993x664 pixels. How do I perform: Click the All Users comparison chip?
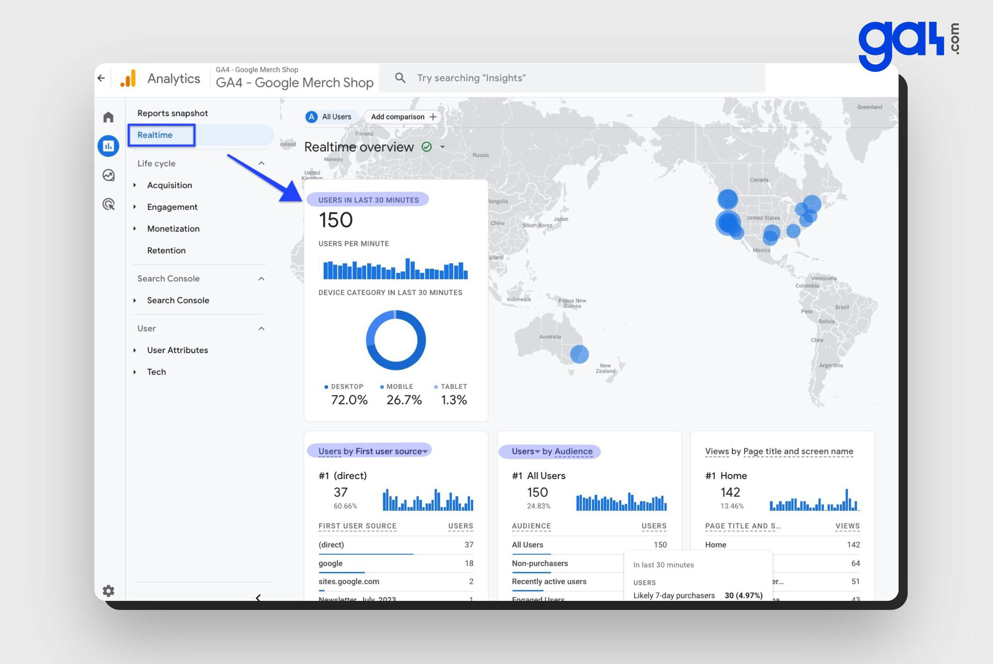tap(331, 117)
